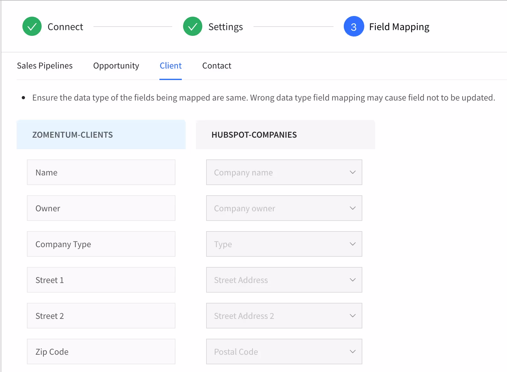Click the data type warning note text
The height and width of the screenshot is (372, 507).
click(264, 98)
